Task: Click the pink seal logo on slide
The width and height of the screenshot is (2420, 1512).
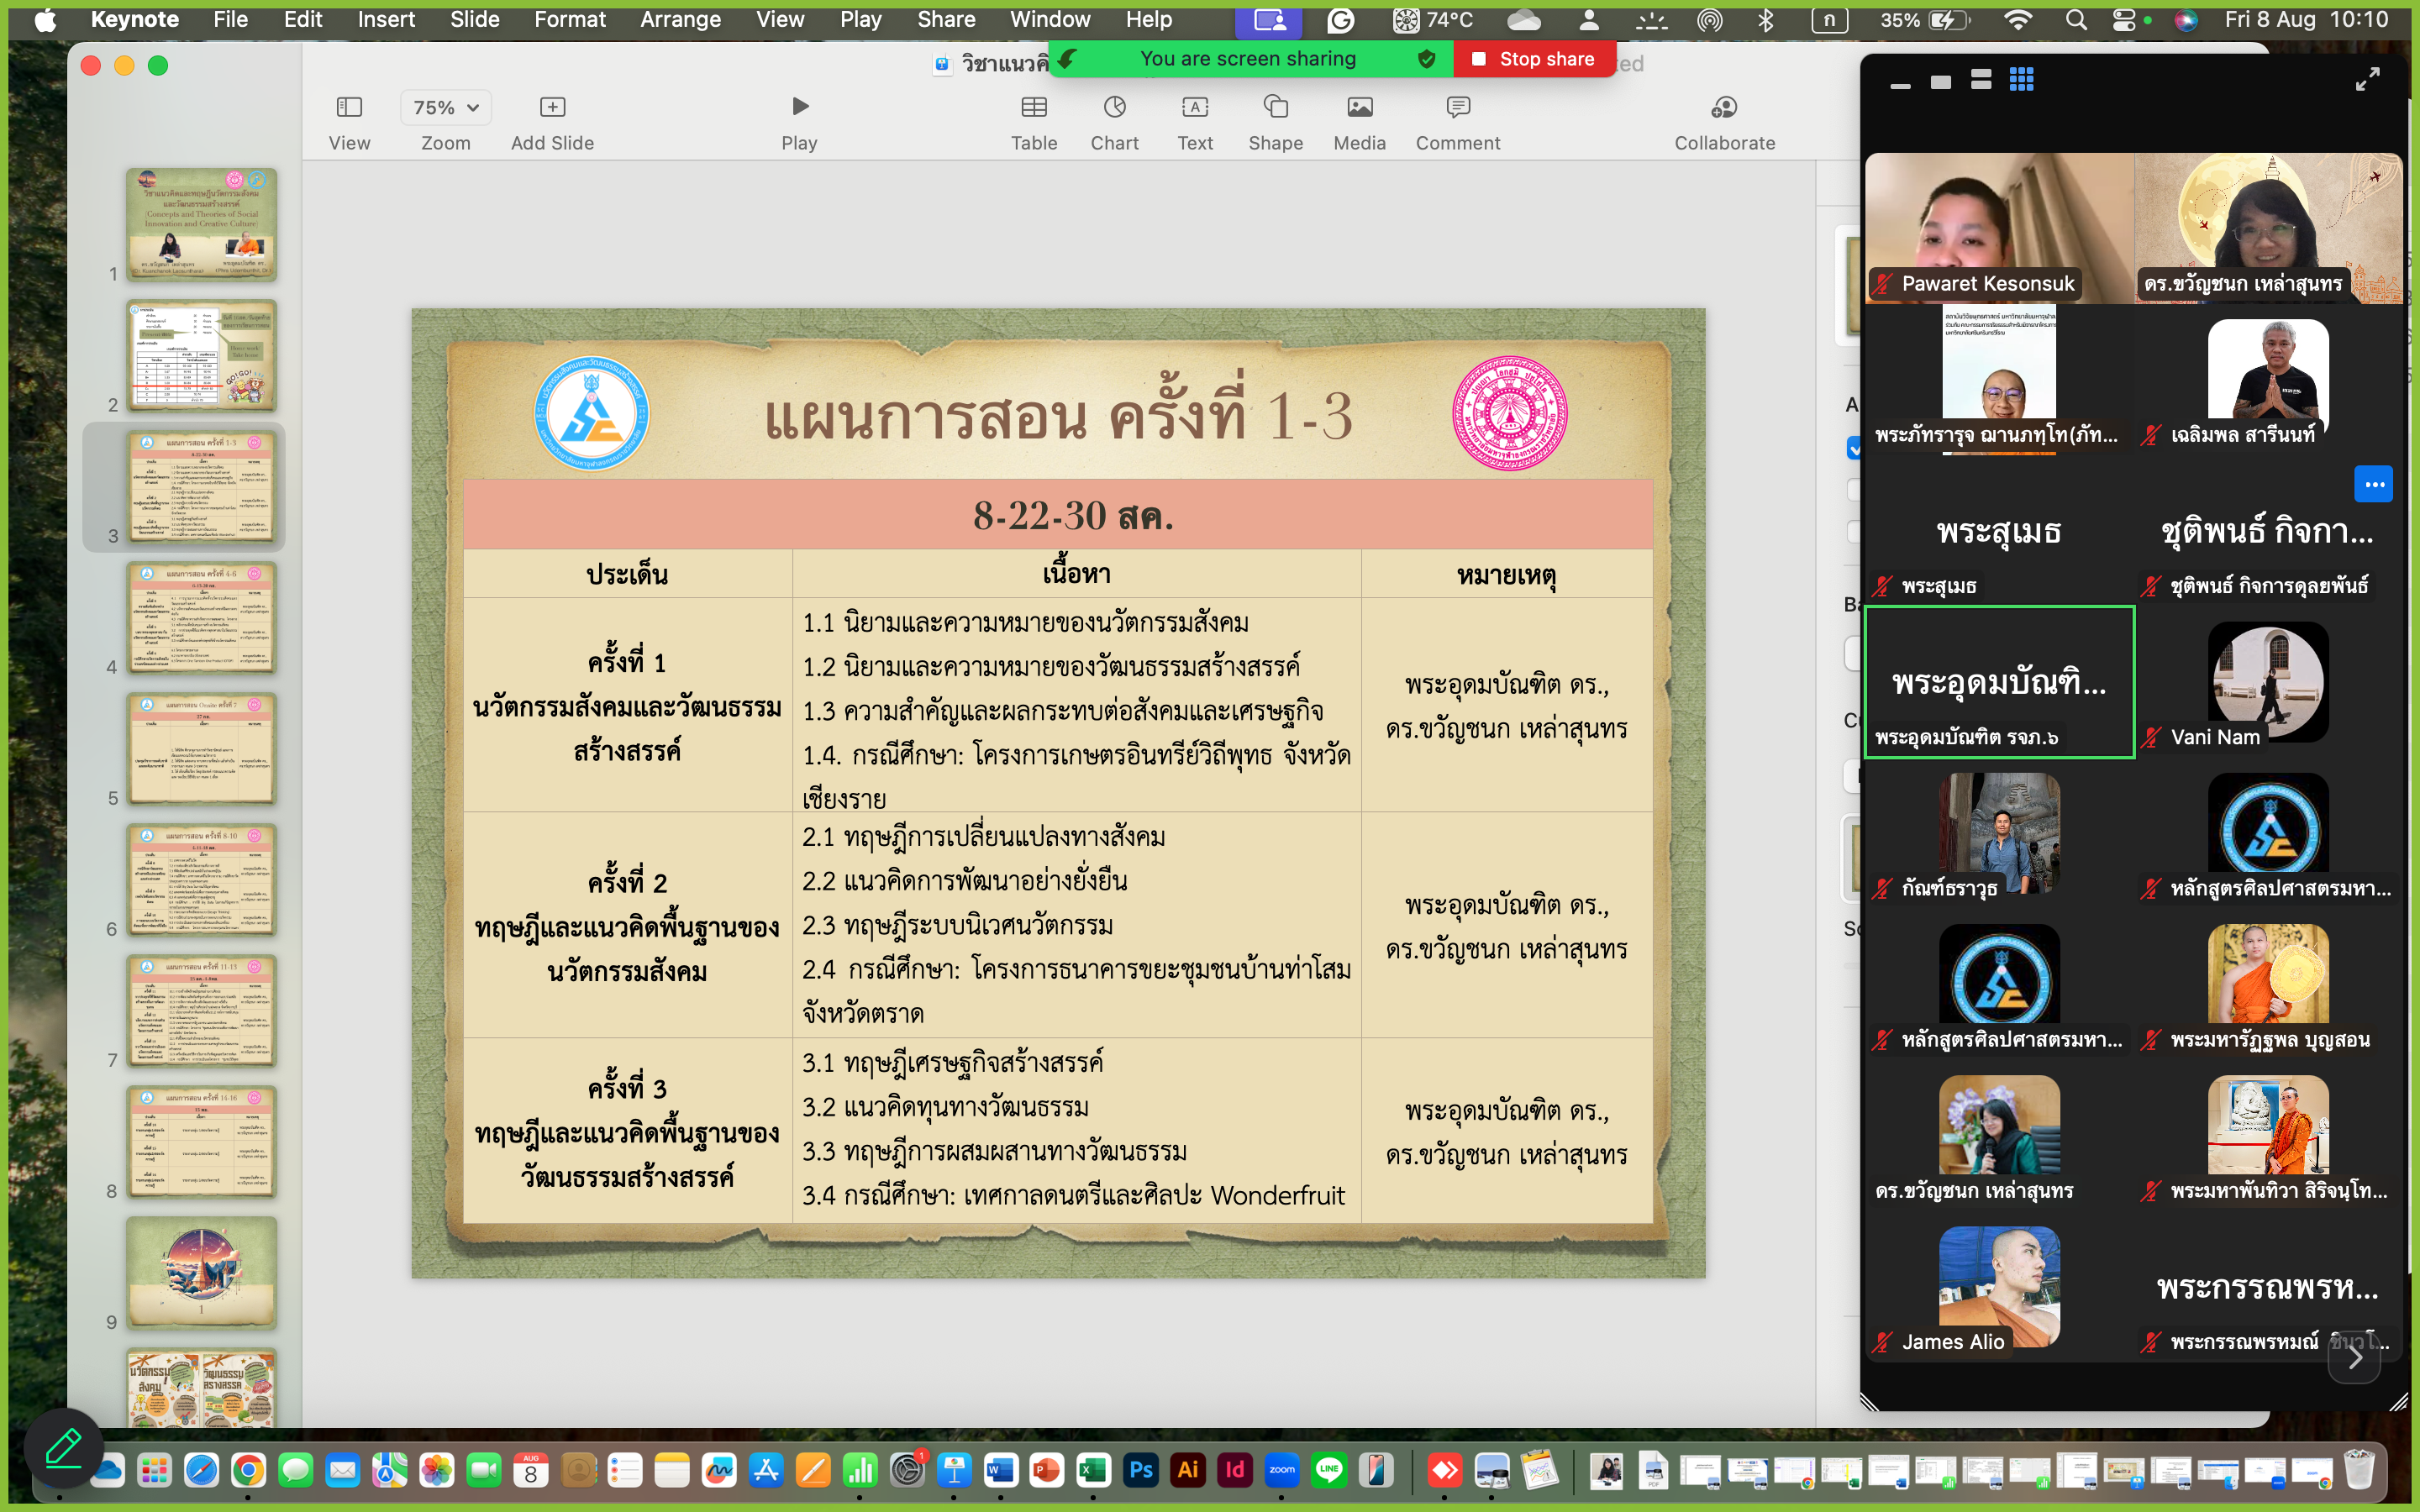Action: [x=1510, y=413]
